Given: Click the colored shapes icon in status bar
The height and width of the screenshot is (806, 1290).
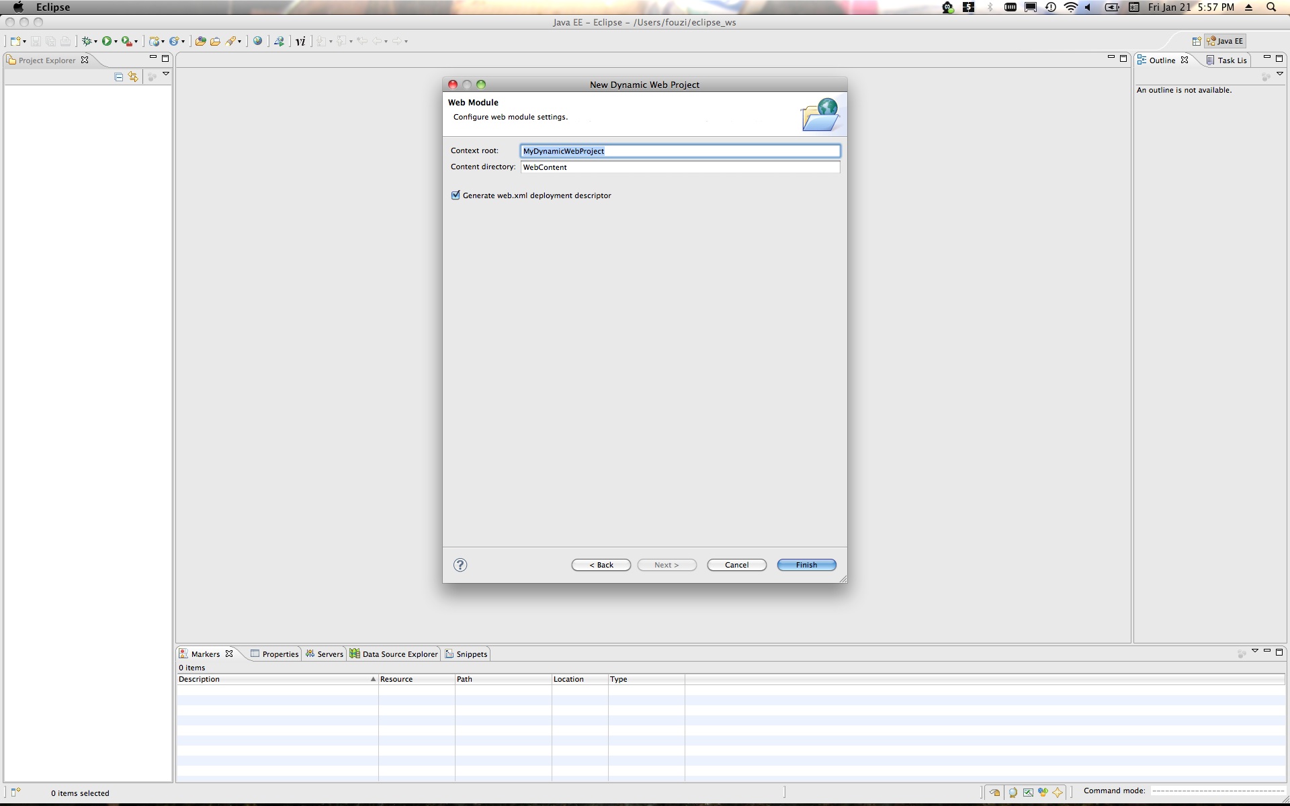Looking at the screenshot, I should point(1043,793).
